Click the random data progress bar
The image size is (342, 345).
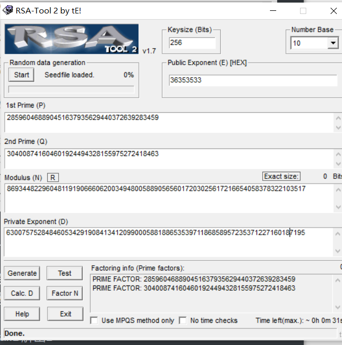pyautogui.click(x=72, y=89)
